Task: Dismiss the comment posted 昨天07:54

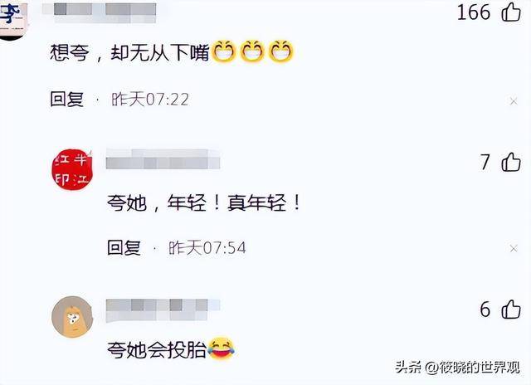Action: 514,249
